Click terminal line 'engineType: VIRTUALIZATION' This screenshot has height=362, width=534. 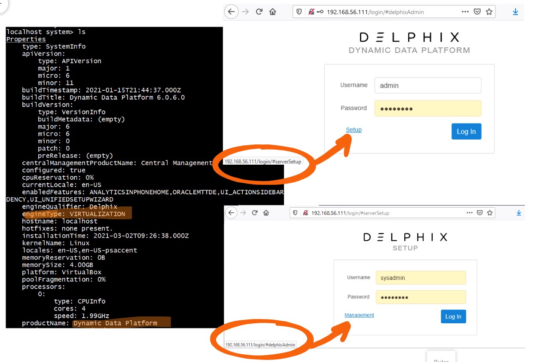coord(73,214)
